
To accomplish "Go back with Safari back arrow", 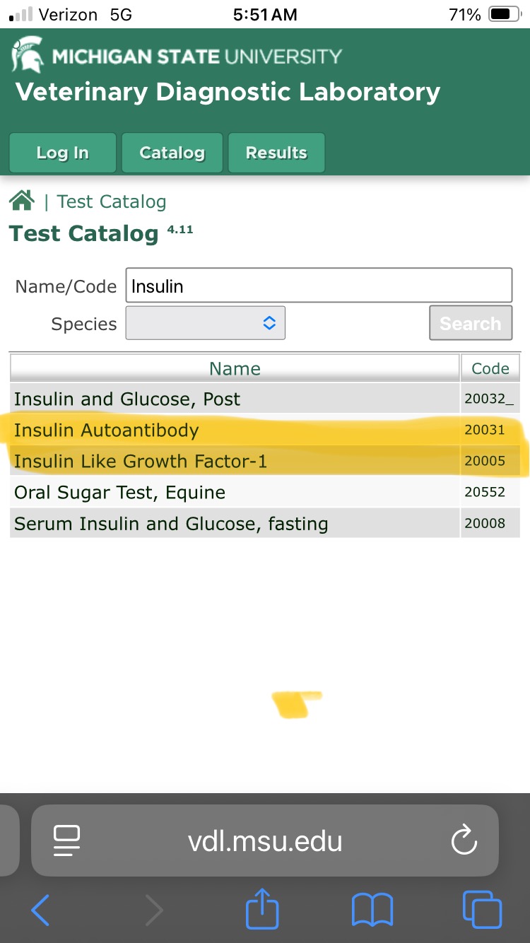I will coord(41,909).
